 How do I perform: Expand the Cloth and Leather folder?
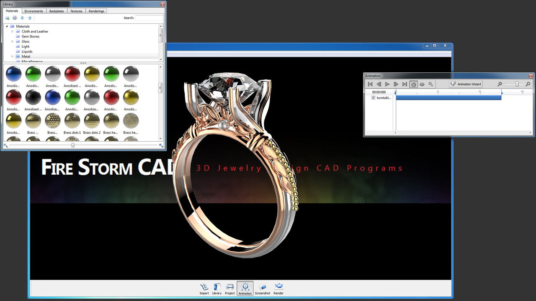[x=13, y=31]
